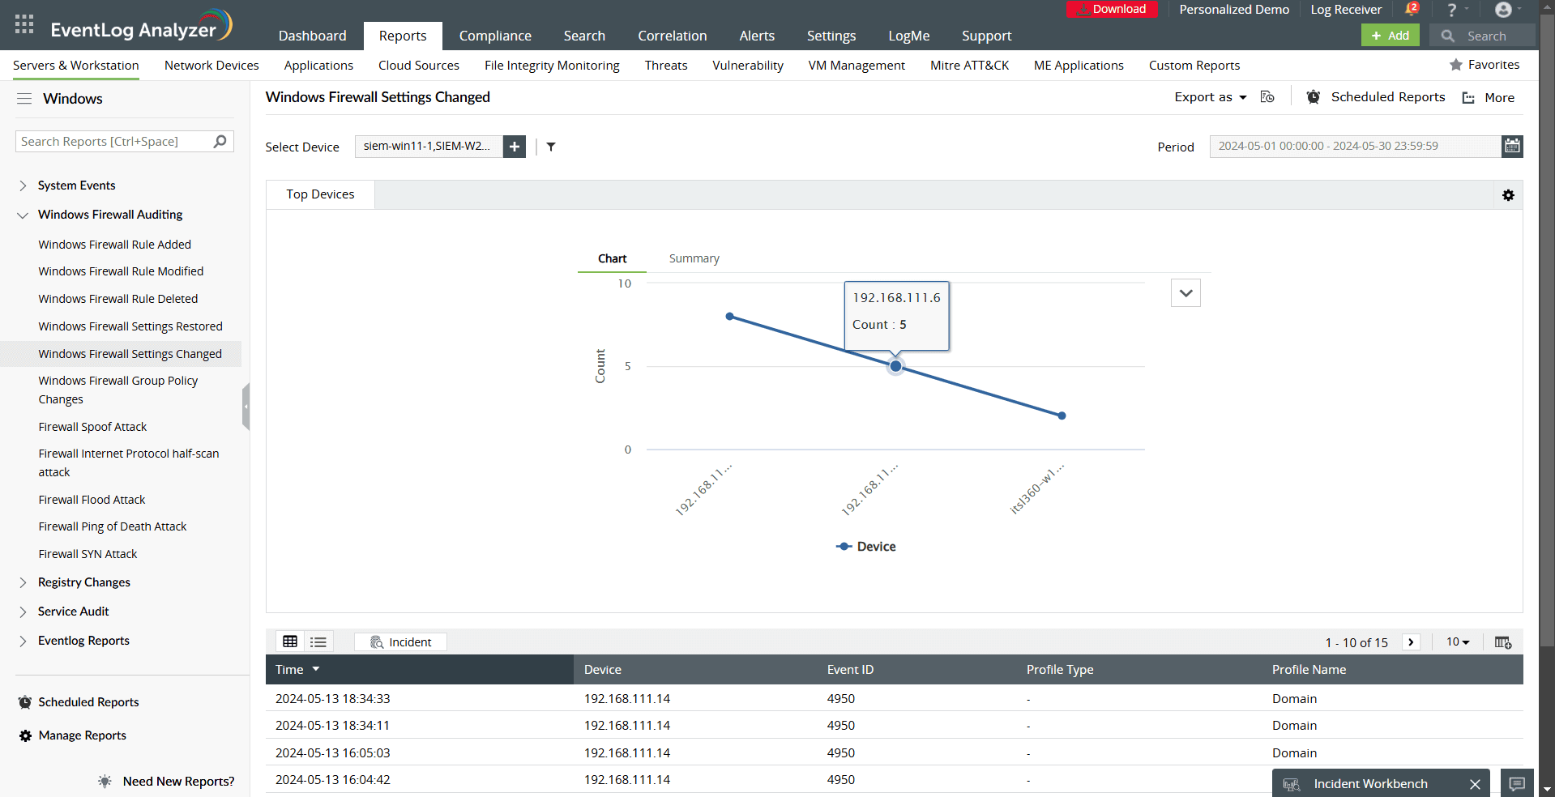The width and height of the screenshot is (1555, 797).
Task: Click the plus icon to add another device
Action: pos(514,147)
